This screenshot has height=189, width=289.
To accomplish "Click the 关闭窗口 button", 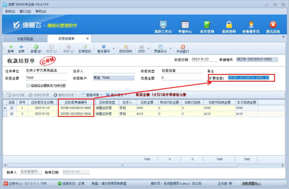I will click(183, 49).
